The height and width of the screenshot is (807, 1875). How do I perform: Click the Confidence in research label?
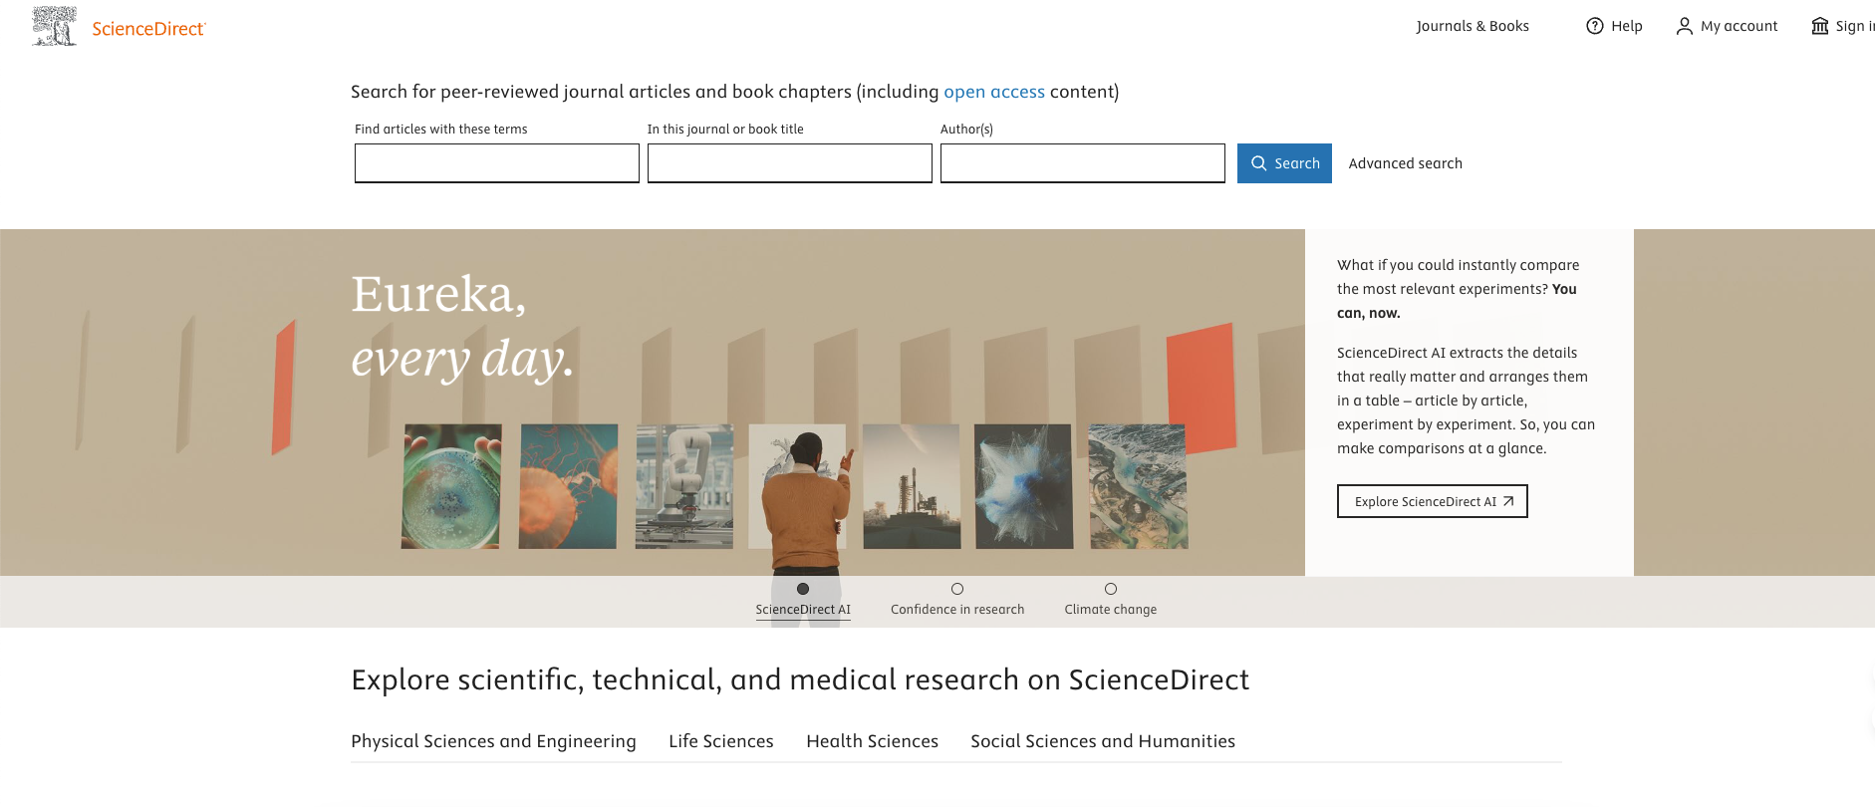click(x=957, y=610)
